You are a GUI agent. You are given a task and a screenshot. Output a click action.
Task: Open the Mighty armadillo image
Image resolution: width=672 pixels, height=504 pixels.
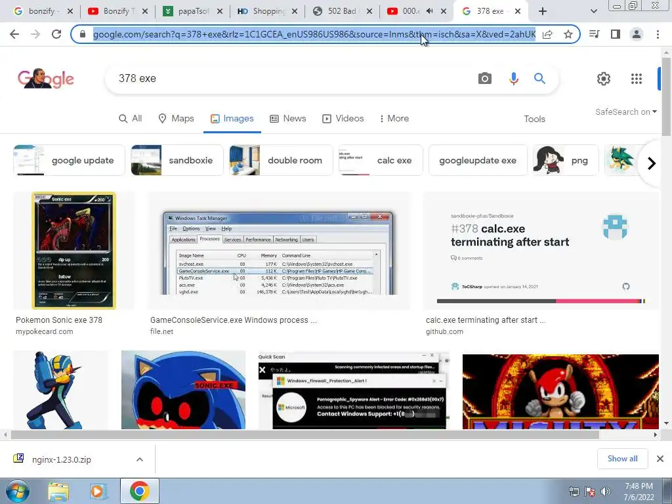coord(560,391)
